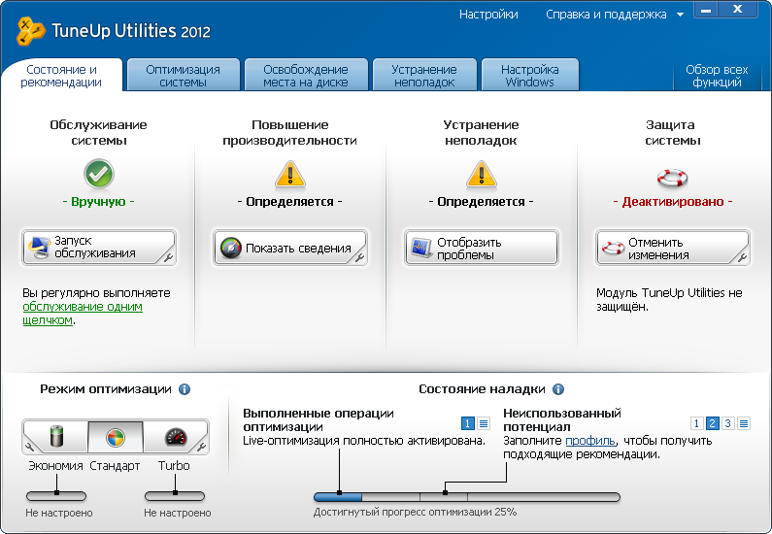Switch to Освобождение места на диске tab
This screenshot has width=772, height=534.
click(x=306, y=76)
